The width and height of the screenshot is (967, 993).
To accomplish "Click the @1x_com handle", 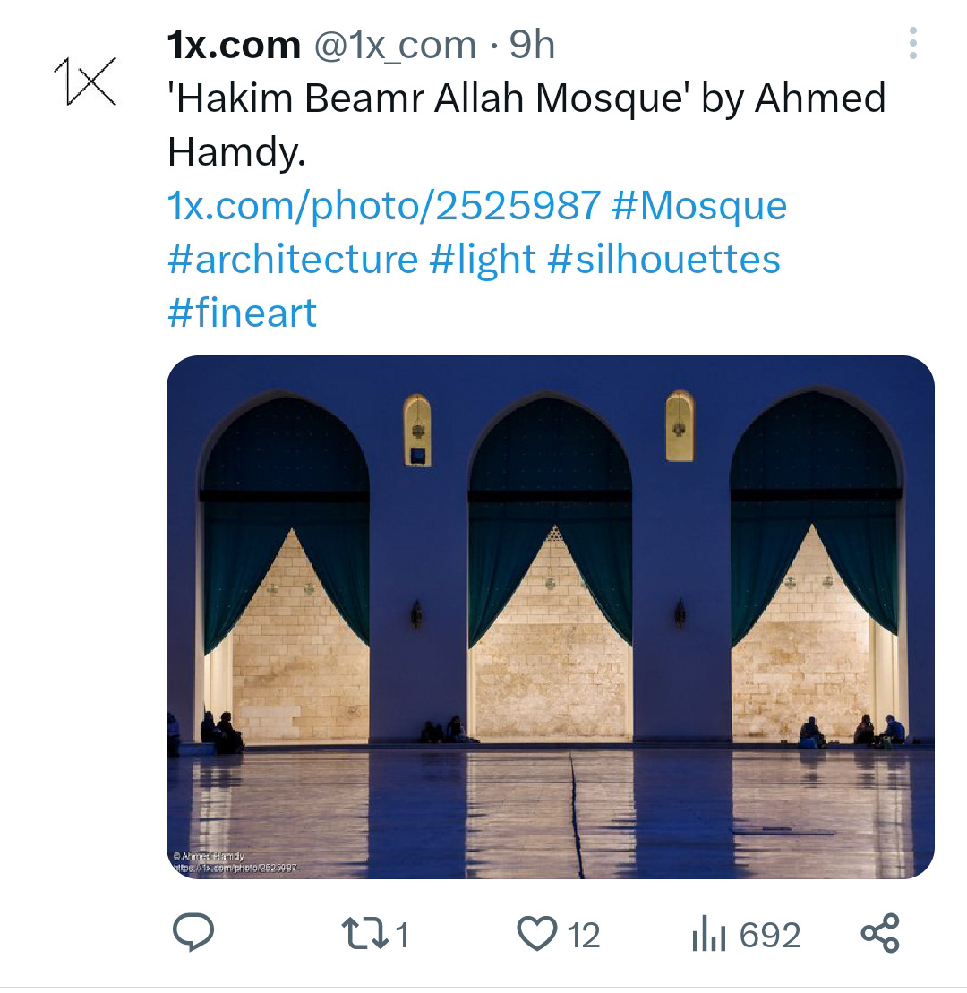I will [x=394, y=45].
